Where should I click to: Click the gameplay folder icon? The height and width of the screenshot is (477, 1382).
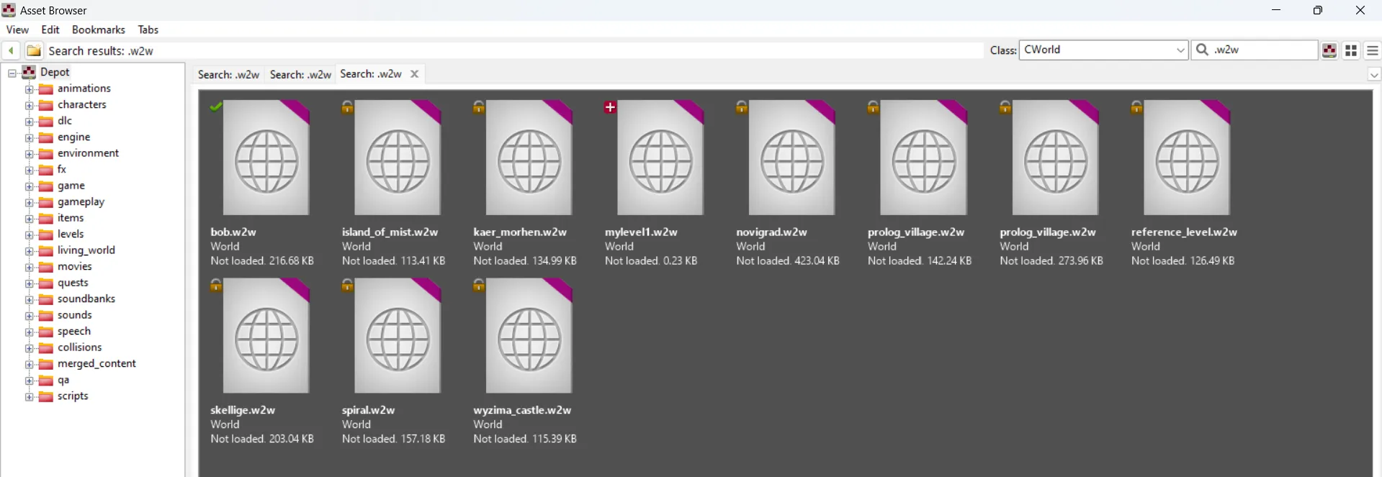click(x=46, y=202)
